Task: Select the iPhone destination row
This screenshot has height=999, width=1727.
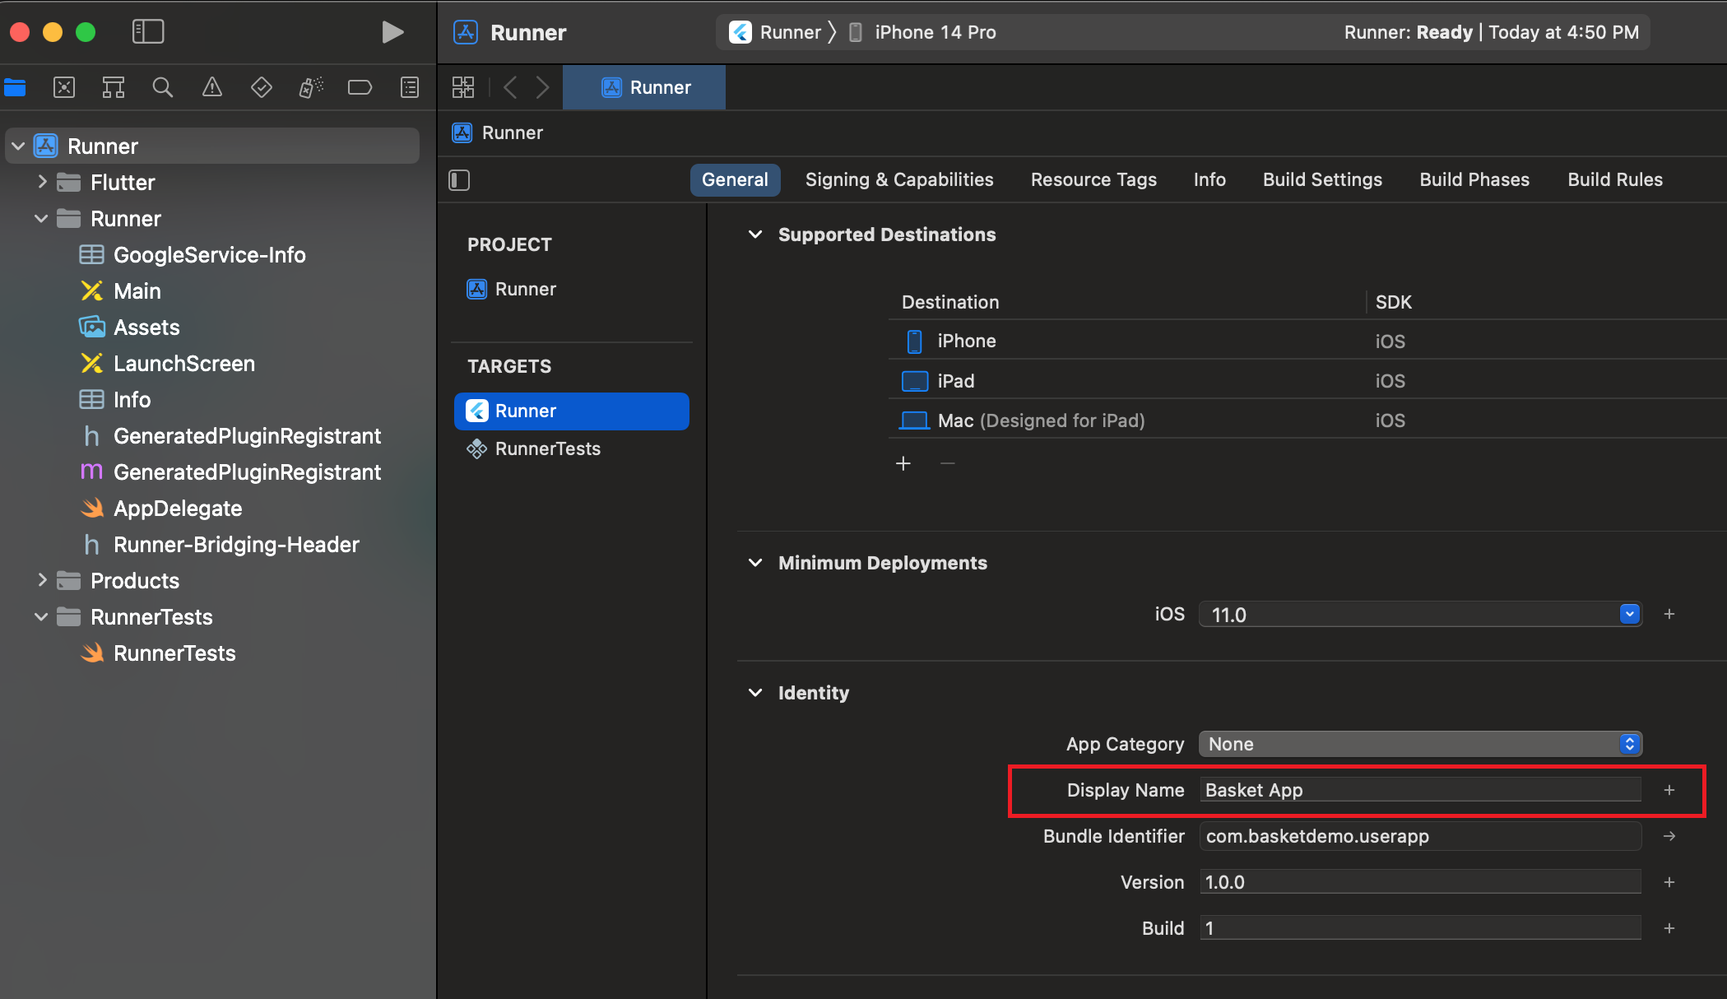Action: [x=1307, y=341]
